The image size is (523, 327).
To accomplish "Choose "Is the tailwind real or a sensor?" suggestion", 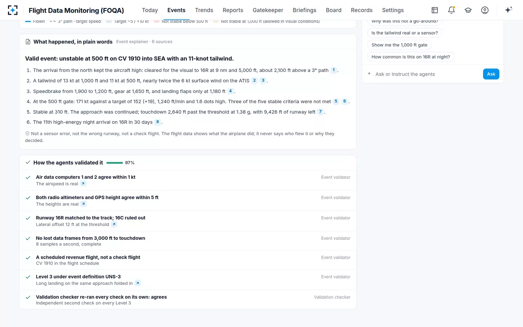I will [405, 33].
